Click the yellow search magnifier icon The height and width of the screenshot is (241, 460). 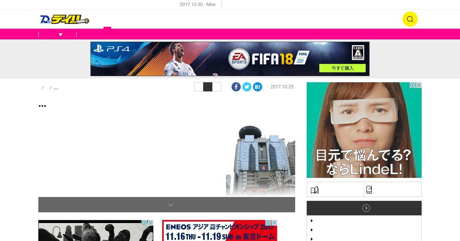point(410,19)
